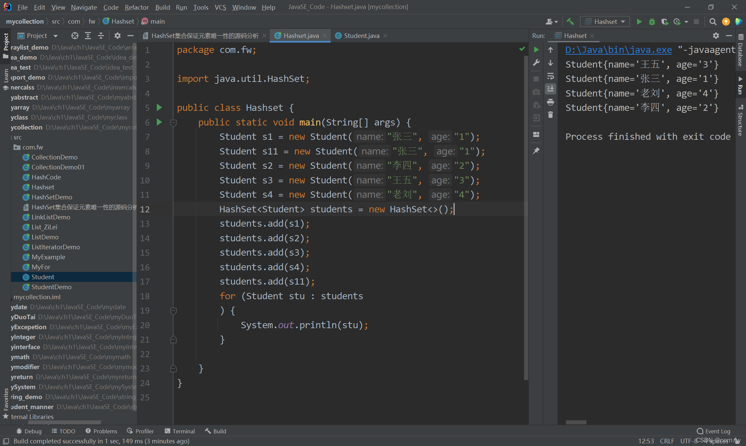Screen dimensions: 746x446
Task: Click Select Opened File target icon
Action: point(75,36)
